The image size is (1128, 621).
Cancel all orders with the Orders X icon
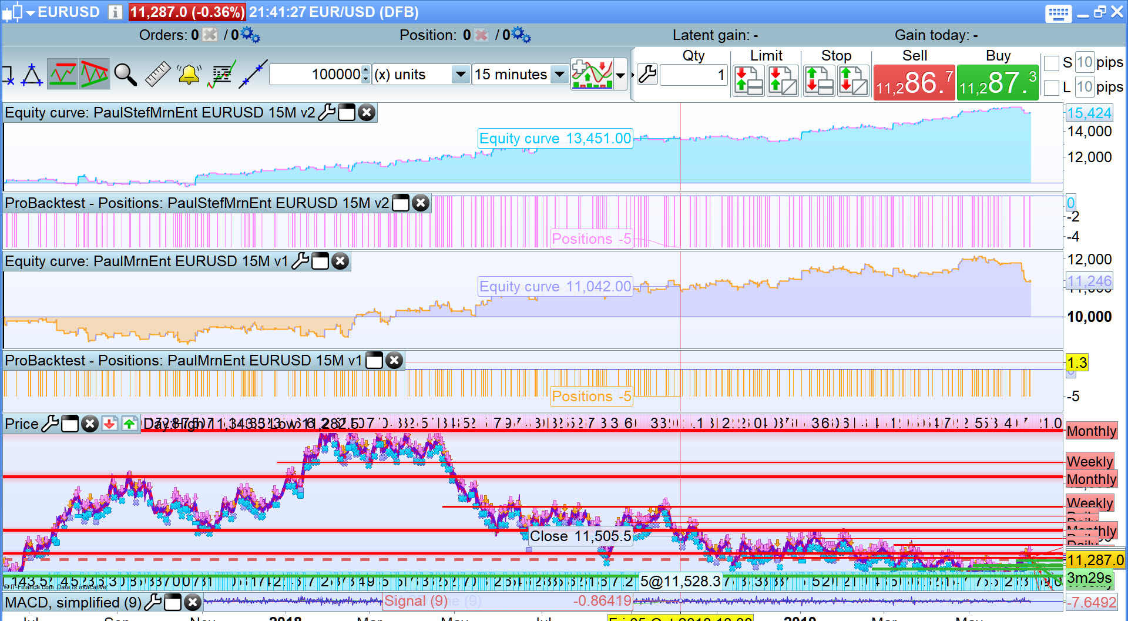click(210, 35)
